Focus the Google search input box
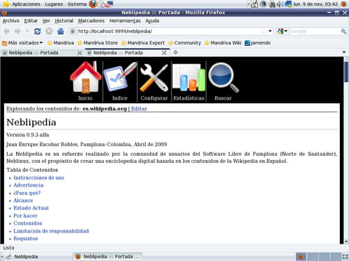 coord(315,31)
